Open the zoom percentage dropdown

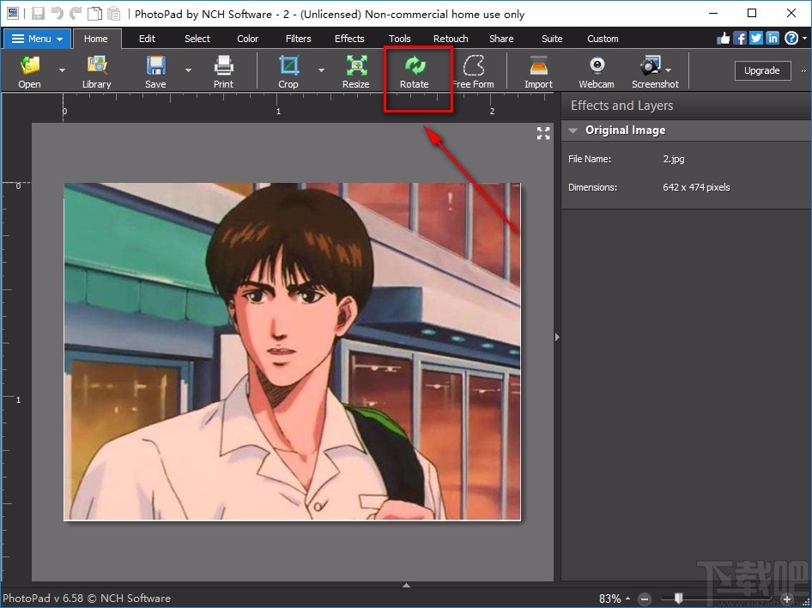[627, 599]
